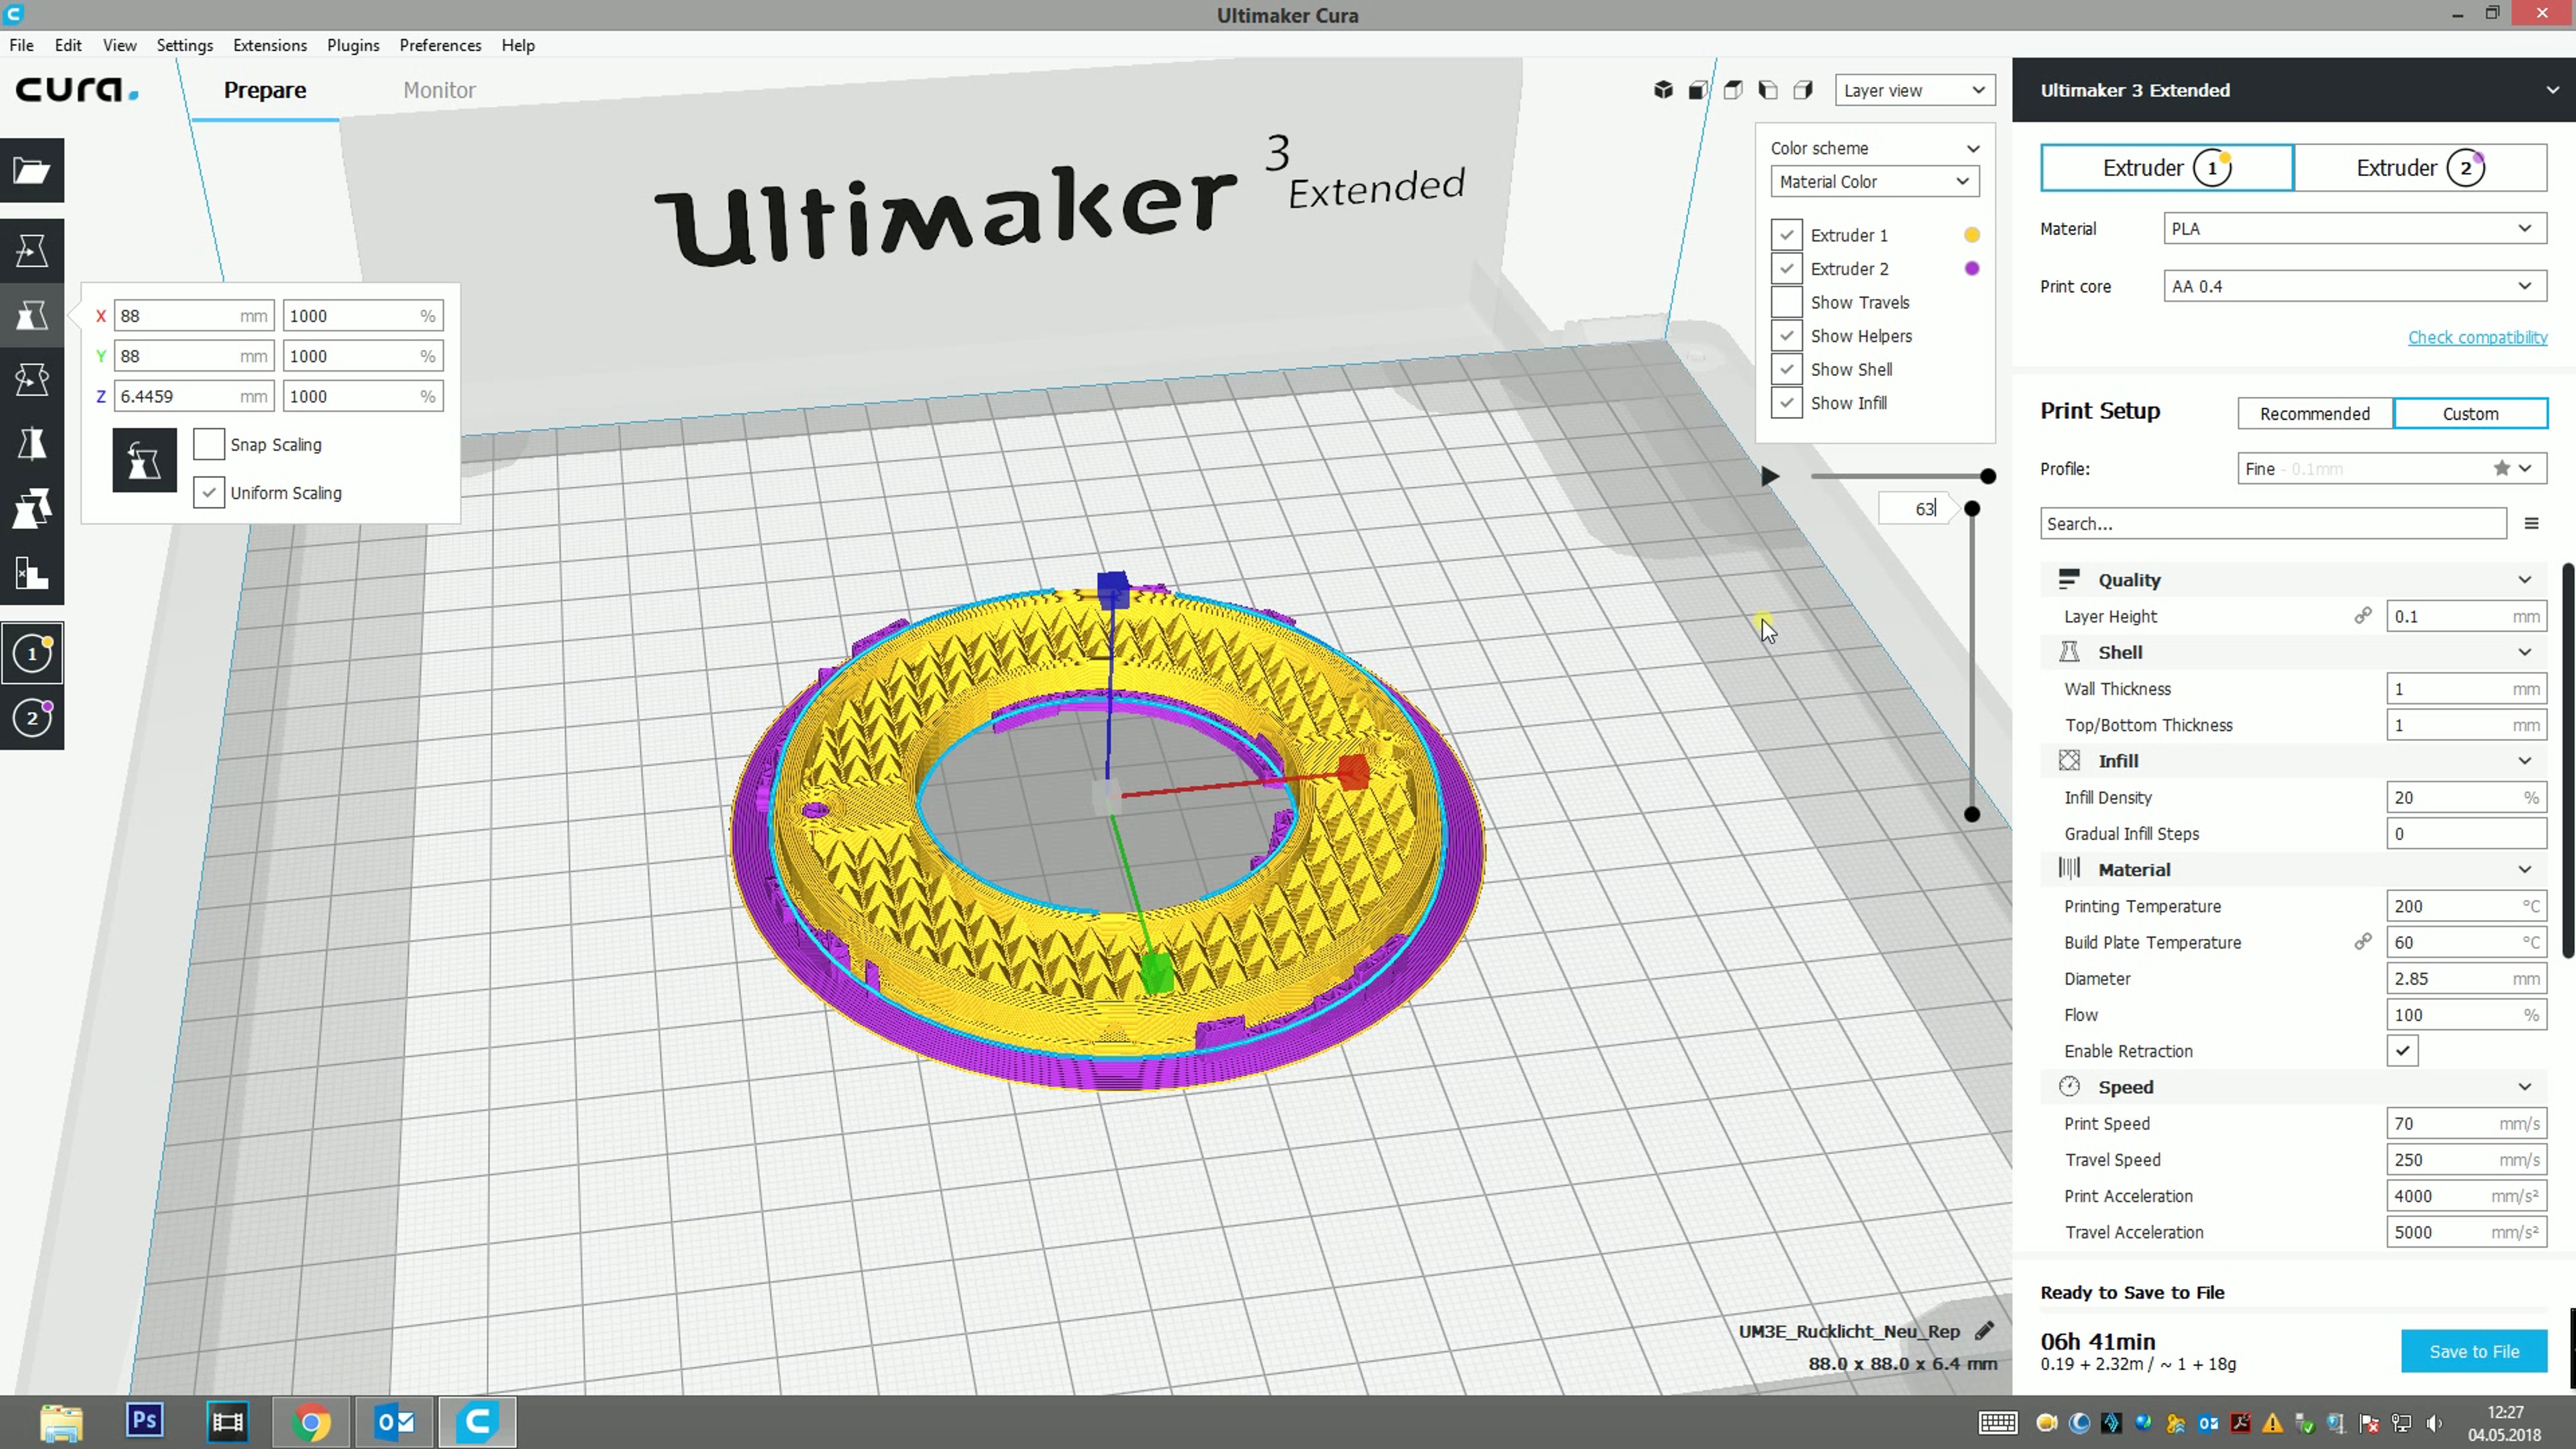Select the Rotate tool in sidebar
The image size is (2576, 1449).
pos(32,380)
